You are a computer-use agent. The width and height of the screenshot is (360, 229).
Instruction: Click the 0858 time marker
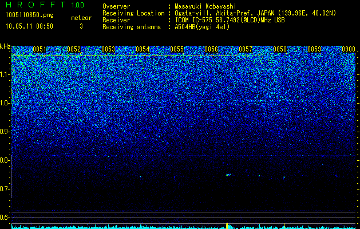tap(280, 49)
